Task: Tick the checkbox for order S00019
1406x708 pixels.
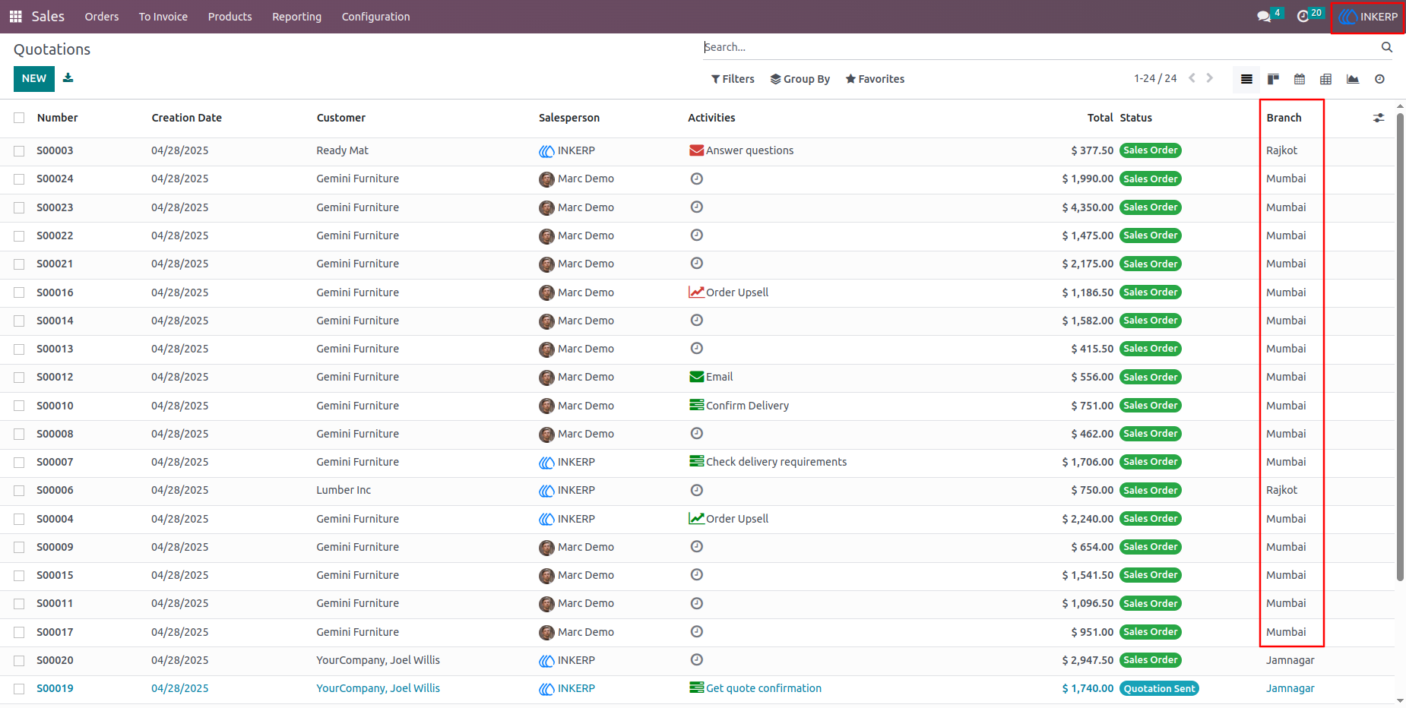Action: [x=19, y=689]
